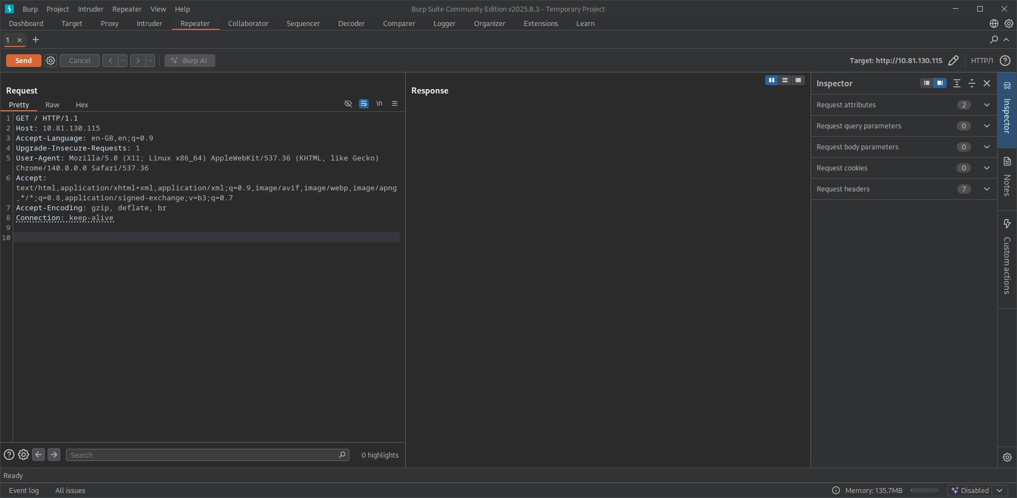Screen dimensions: 1017x498
Task: Click the gear next to the Send button
Action: point(50,60)
